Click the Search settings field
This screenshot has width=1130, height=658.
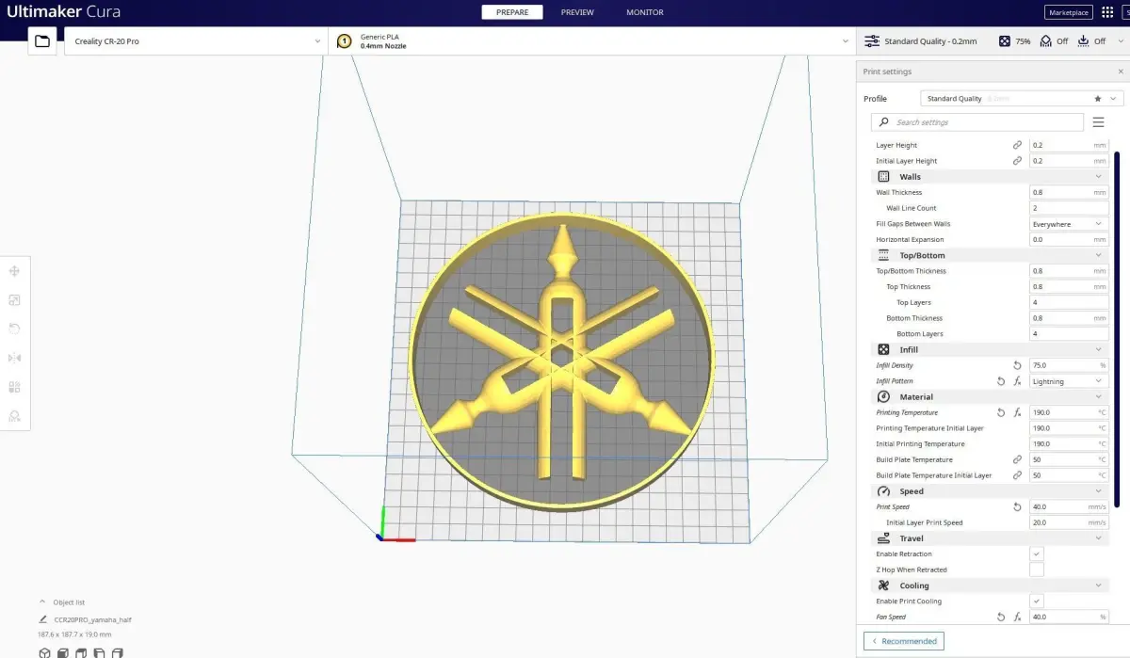[x=977, y=122]
